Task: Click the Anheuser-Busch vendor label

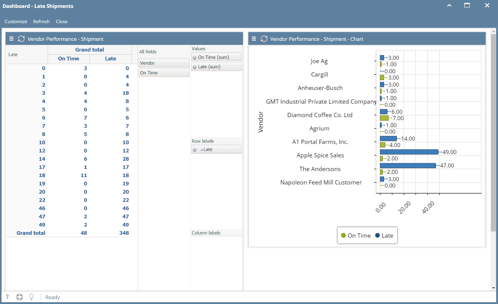Action: tap(320, 88)
